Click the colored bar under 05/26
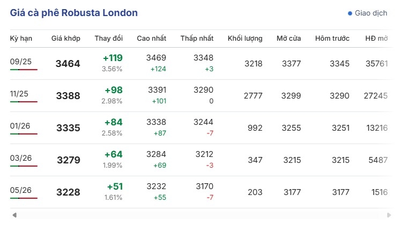 24,198
